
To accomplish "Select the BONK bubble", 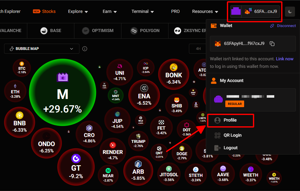I will pyautogui.click(x=174, y=74).
